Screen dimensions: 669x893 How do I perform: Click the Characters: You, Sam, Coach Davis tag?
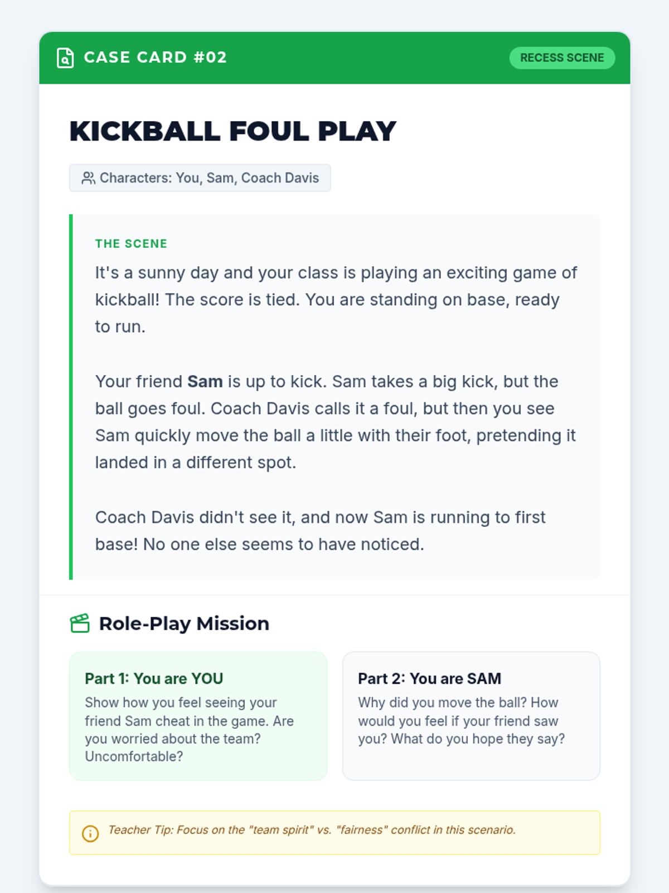(200, 178)
